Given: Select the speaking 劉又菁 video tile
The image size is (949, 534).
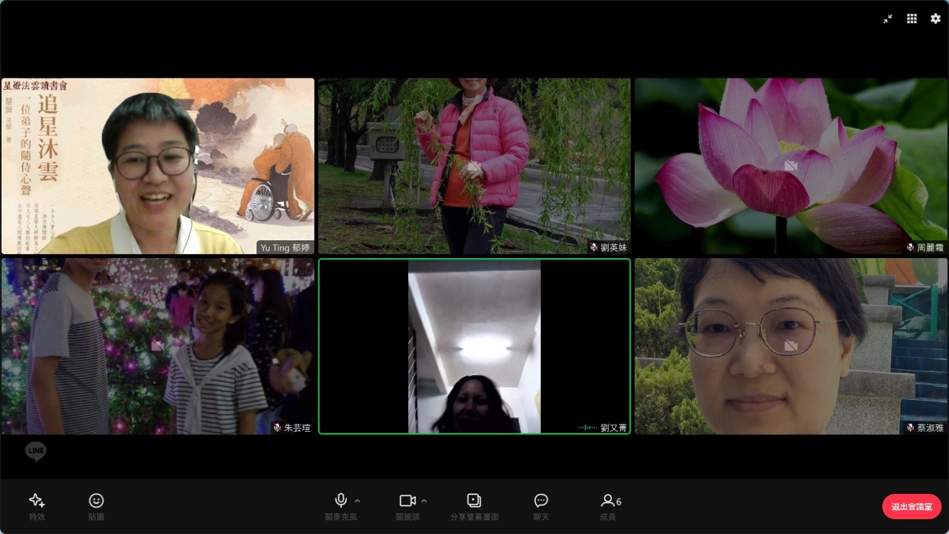Looking at the screenshot, I should coord(474,346).
